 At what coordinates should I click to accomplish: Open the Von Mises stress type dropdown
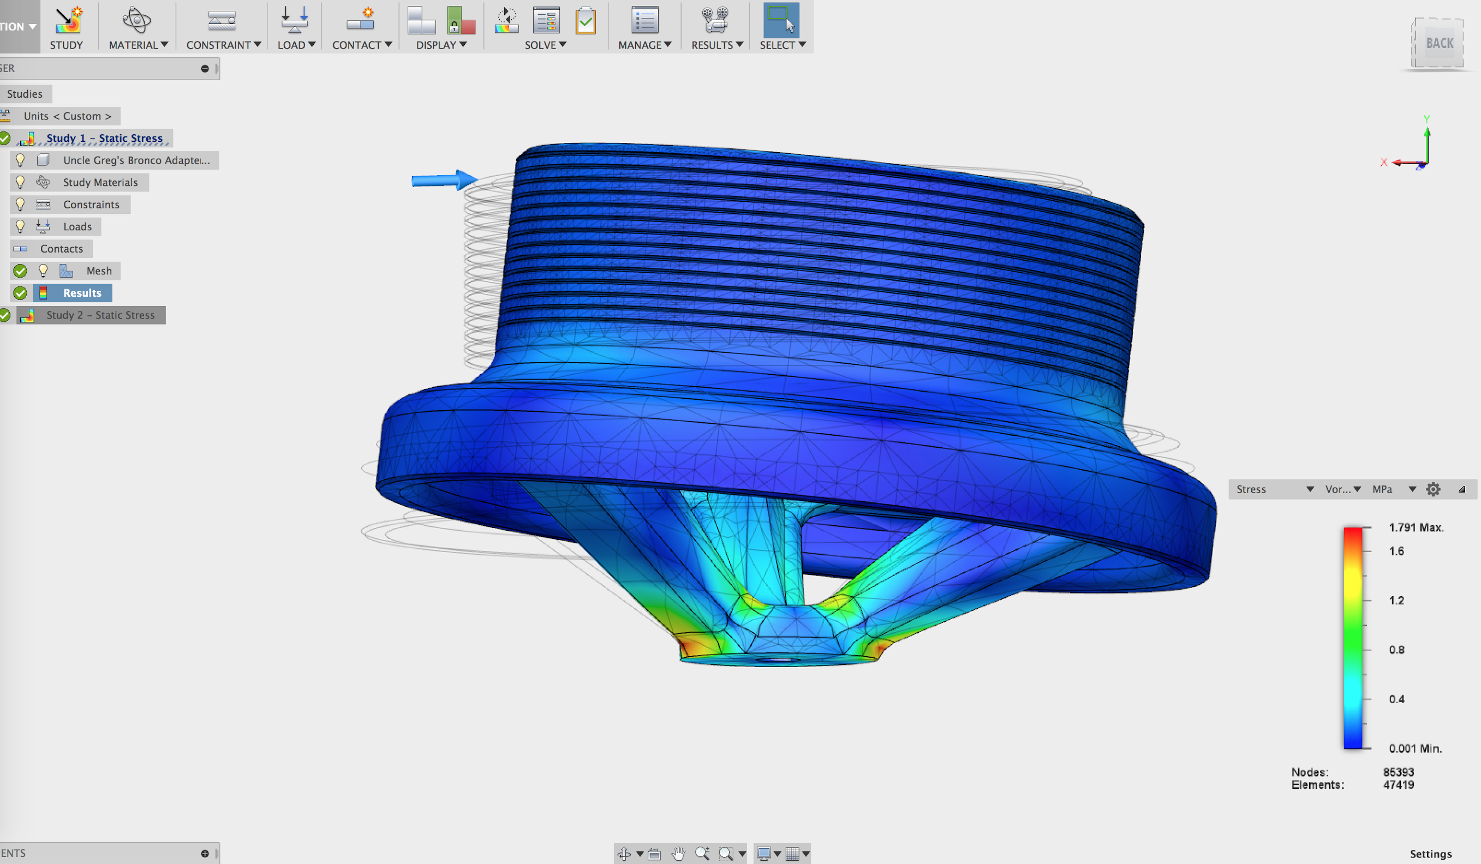pos(1342,489)
